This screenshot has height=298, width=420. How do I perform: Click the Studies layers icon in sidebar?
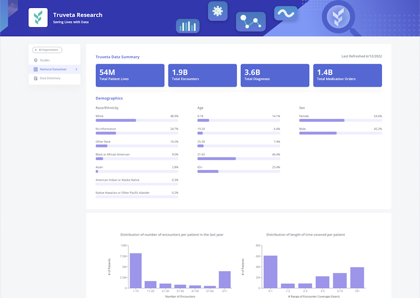36,60
